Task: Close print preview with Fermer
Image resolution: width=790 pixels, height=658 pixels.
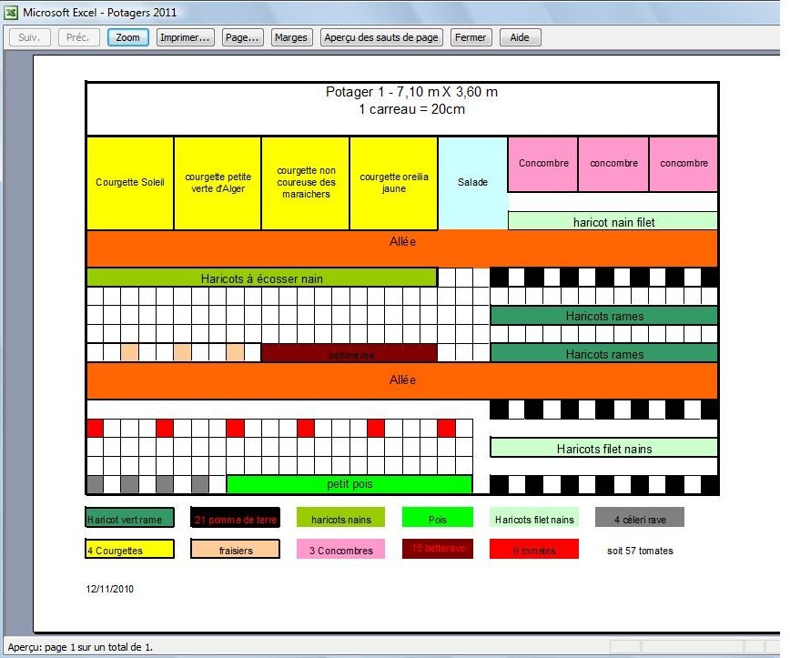Action: (471, 37)
